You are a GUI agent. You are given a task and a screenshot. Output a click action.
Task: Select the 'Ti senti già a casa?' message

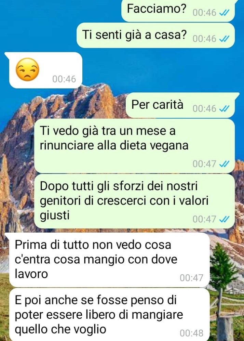point(155,36)
